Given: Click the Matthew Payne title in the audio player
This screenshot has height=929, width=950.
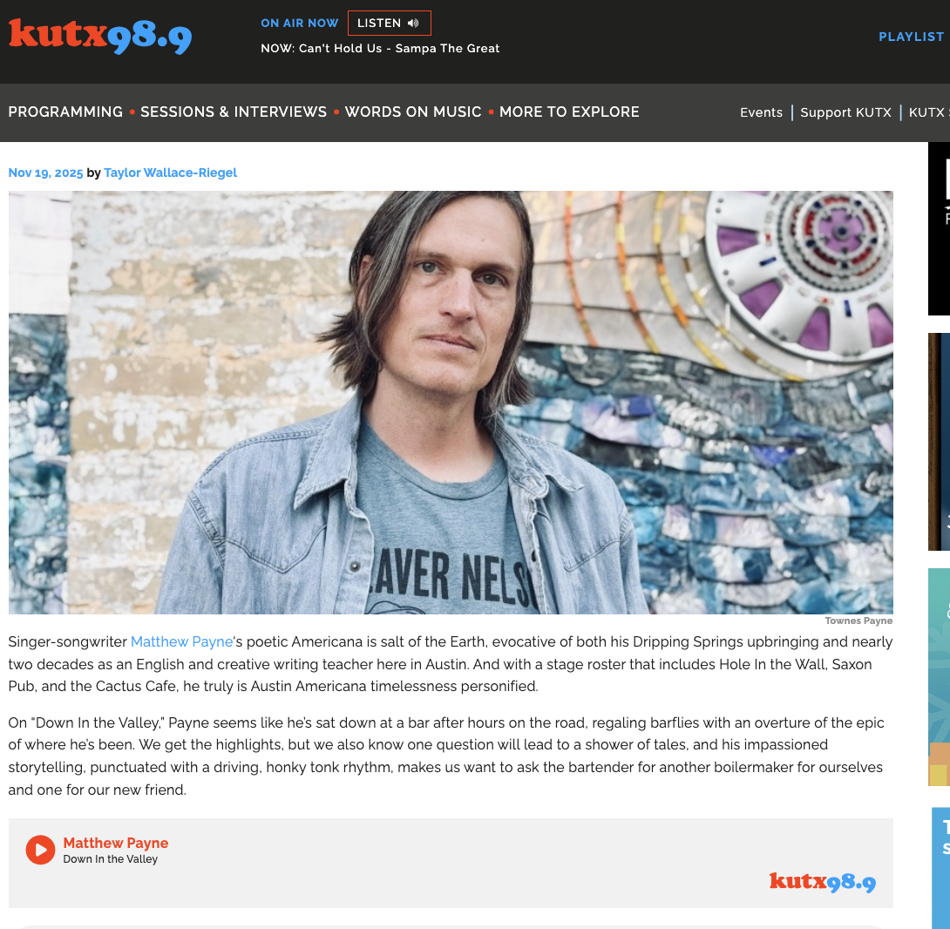Looking at the screenshot, I should click(116, 843).
